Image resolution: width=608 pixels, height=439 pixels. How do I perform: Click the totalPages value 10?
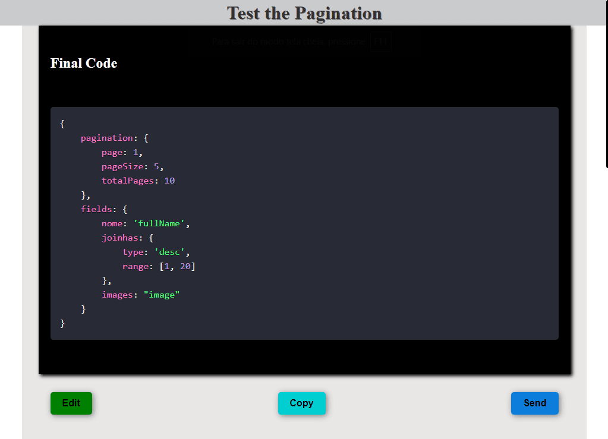click(x=169, y=181)
